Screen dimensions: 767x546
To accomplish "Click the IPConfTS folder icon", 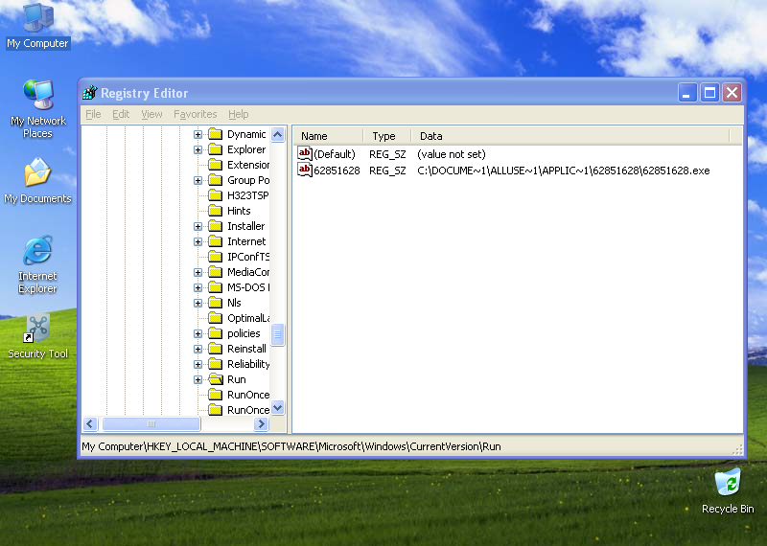I will (x=215, y=257).
